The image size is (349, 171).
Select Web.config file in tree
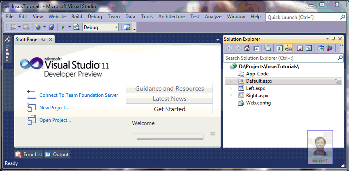(x=258, y=103)
